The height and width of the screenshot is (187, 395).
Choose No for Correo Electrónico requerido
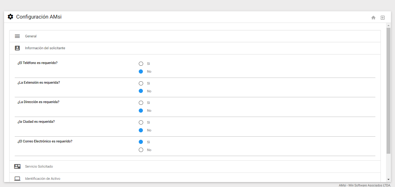coord(141,150)
